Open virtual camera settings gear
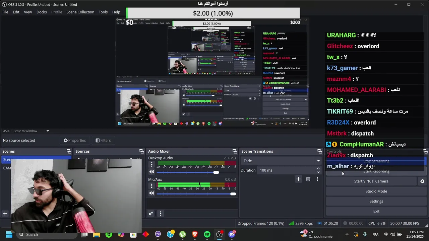The width and height of the screenshot is (429, 241). point(422,181)
